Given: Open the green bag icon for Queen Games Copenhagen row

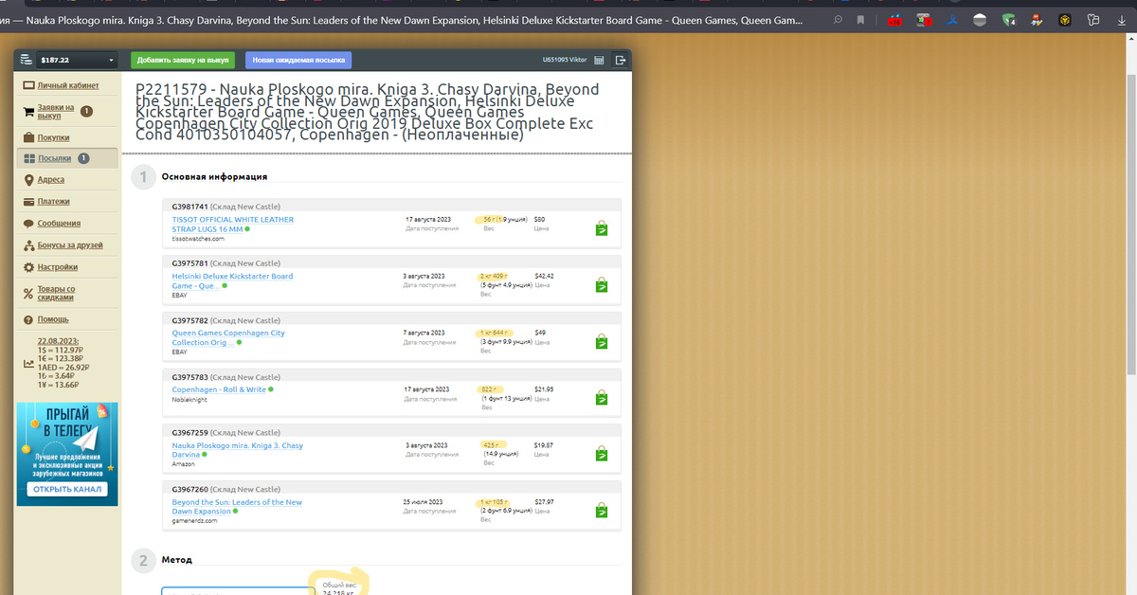Looking at the screenshot, I should pyautogui.click(x=601, y=342).
